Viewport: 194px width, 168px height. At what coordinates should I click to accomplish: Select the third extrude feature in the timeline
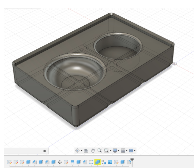tap(53, 162)
